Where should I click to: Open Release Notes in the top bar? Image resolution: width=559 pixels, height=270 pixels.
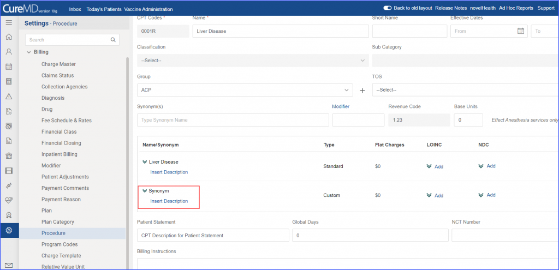(451, 8)
